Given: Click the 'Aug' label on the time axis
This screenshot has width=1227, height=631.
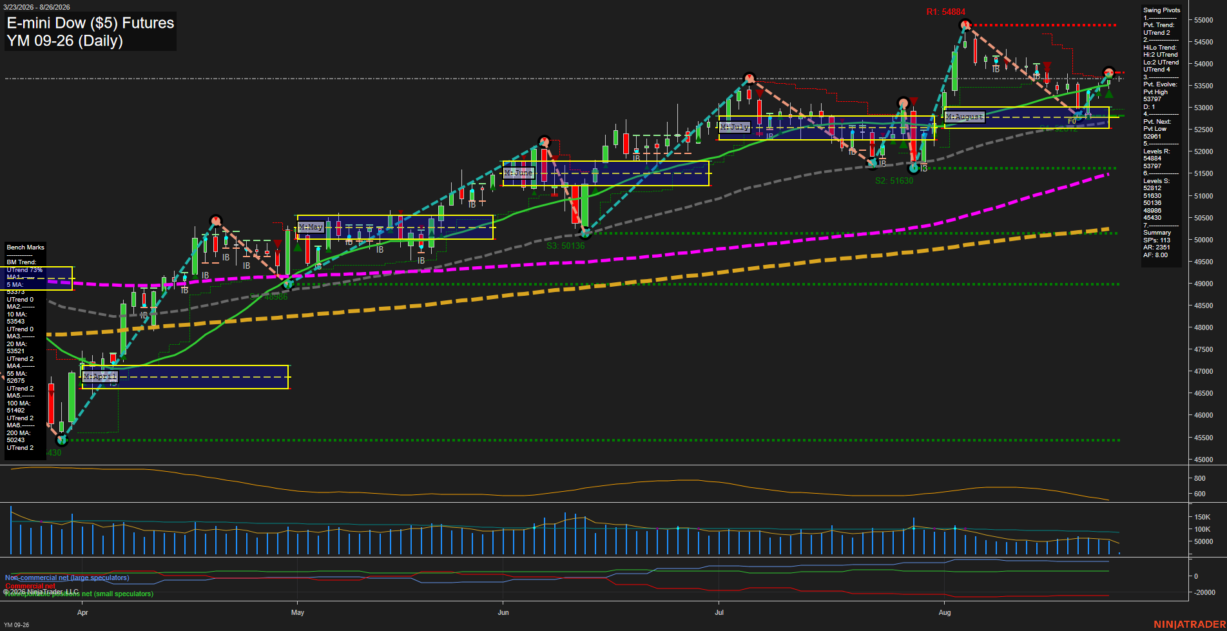Looking at the screenshot, I should [945, 613].
